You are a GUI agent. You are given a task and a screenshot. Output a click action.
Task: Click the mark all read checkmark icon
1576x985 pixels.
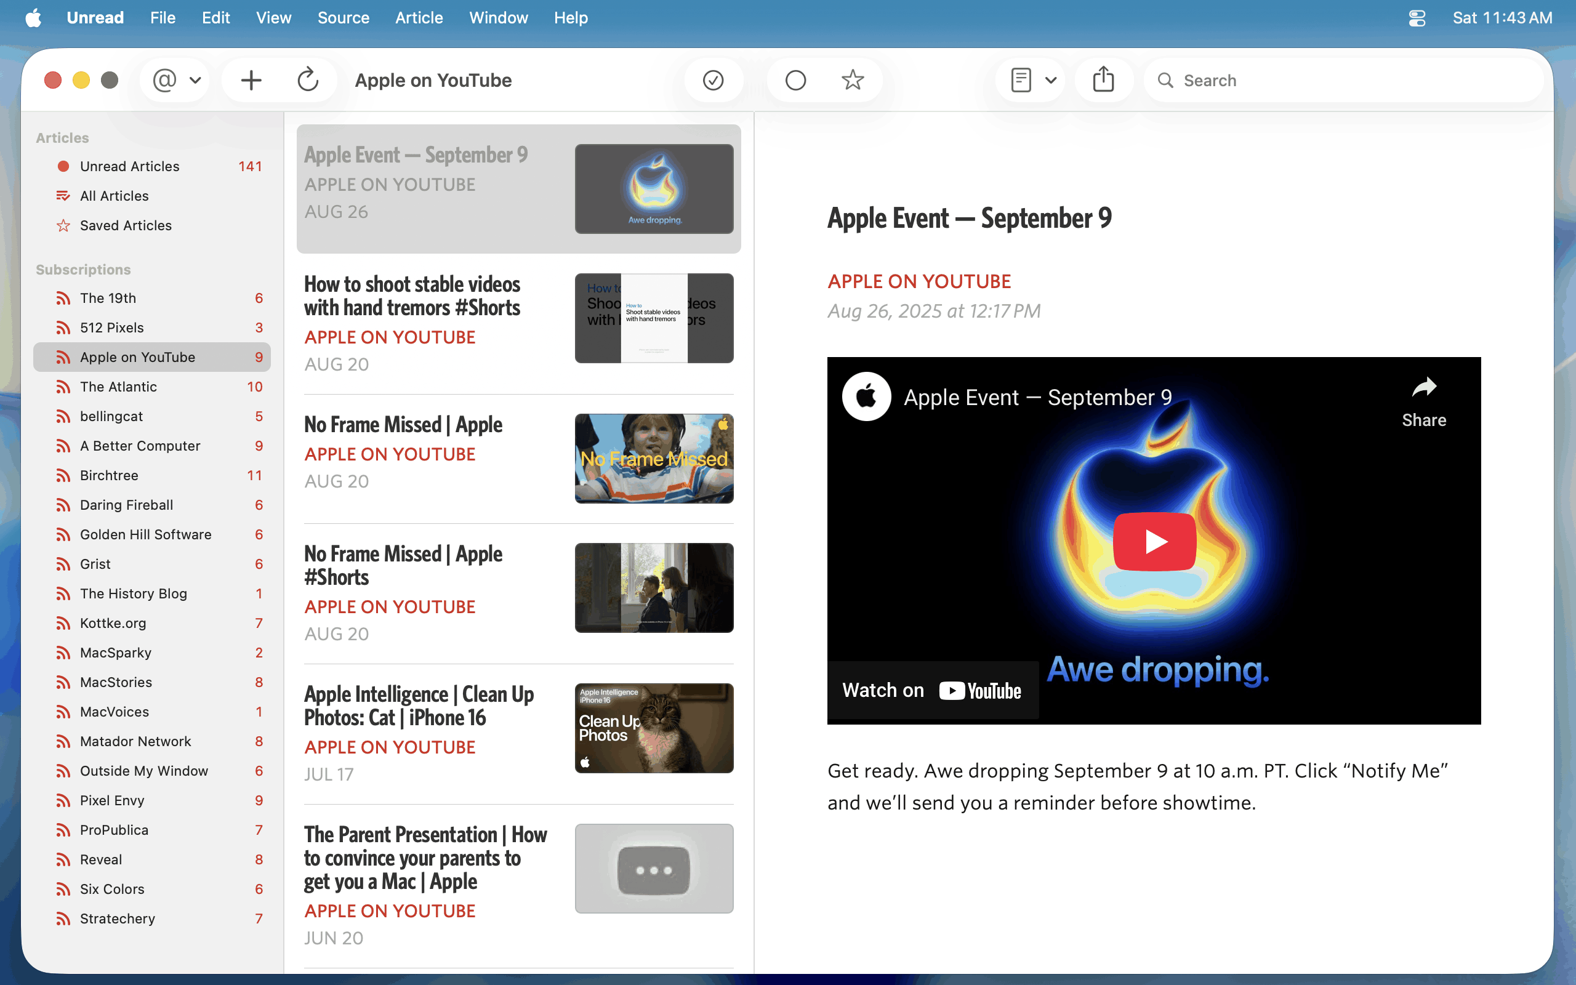(x=713, y=80)
